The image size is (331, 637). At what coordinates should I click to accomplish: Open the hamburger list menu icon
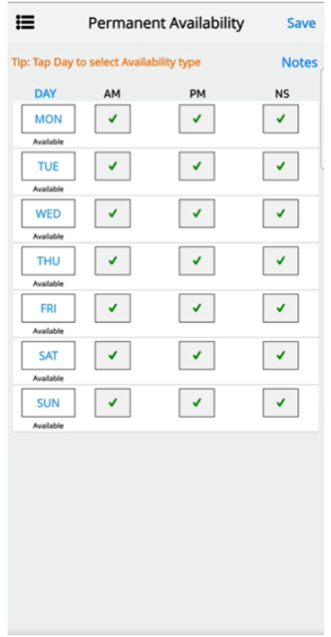pyautogui.click(x=25, y=22)
